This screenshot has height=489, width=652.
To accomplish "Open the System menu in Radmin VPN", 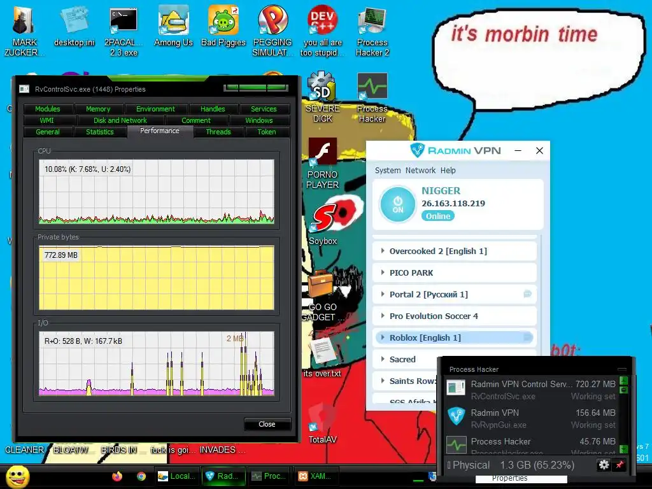I will point(388,171).
